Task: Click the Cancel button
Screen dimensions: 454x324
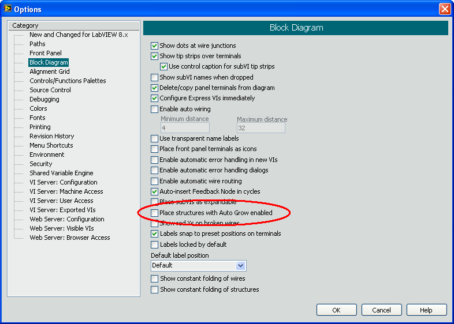Action: [x=381, y=310]
